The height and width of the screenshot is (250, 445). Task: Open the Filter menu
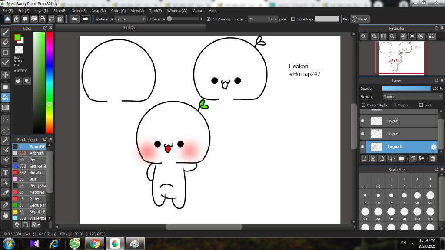click(60, 10)
